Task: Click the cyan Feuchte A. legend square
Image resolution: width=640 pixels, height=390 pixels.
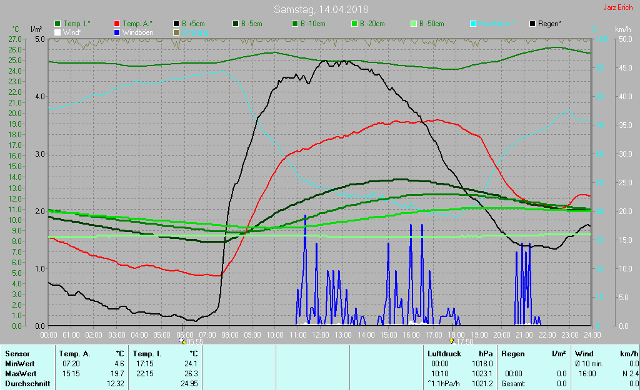Action: click(x=474, y=24)
